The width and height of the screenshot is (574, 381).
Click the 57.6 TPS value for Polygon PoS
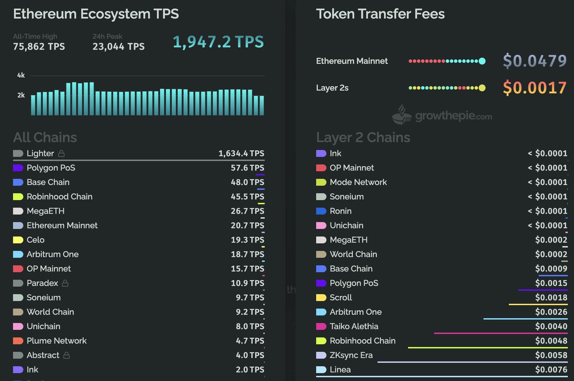coord(247,168)
